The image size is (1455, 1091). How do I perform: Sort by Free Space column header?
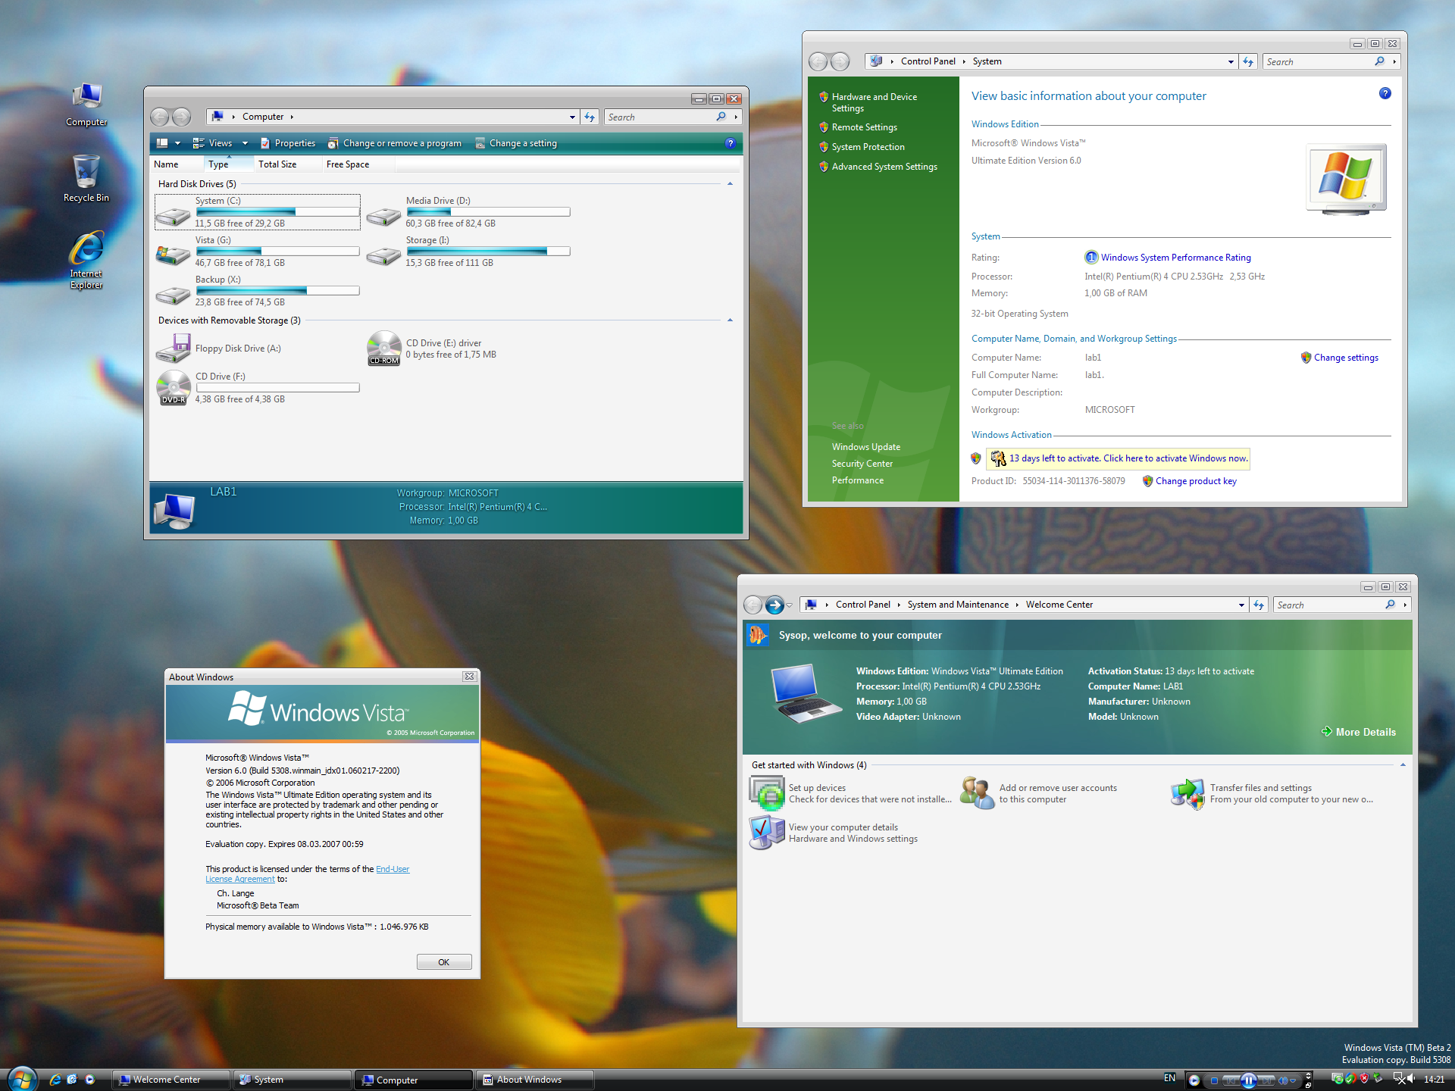(x=348, y=164)
